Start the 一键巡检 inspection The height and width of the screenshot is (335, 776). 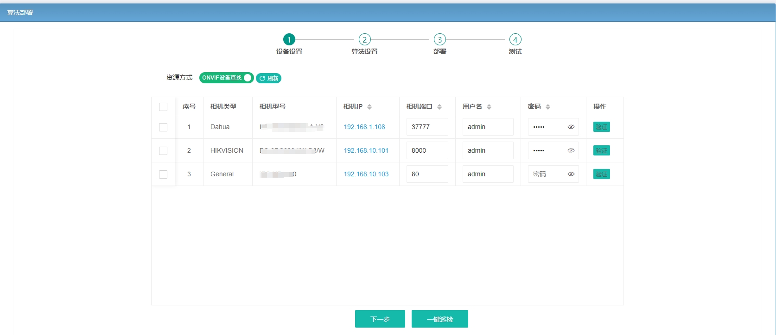coord(440,319)
